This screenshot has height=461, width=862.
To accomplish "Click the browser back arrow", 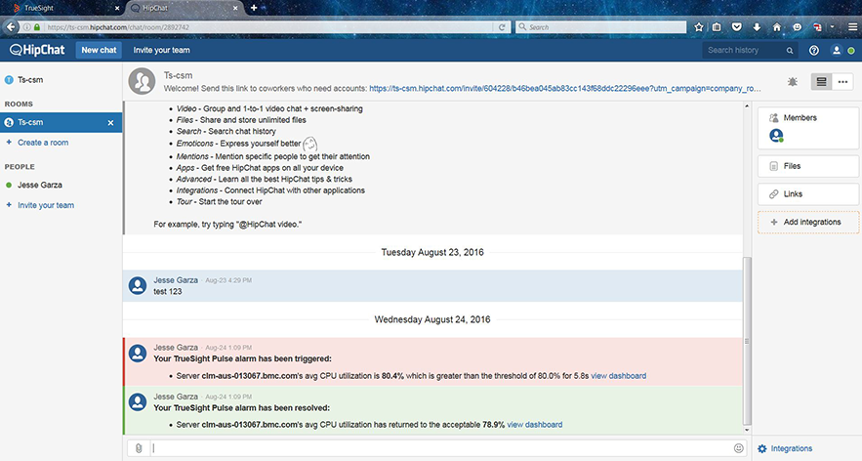I will click(11, 27).
